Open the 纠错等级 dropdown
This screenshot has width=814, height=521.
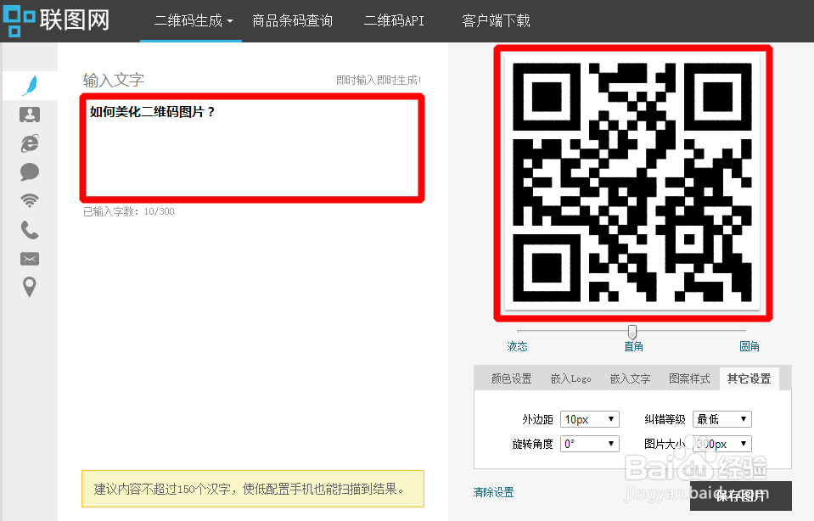pos(722,419)
